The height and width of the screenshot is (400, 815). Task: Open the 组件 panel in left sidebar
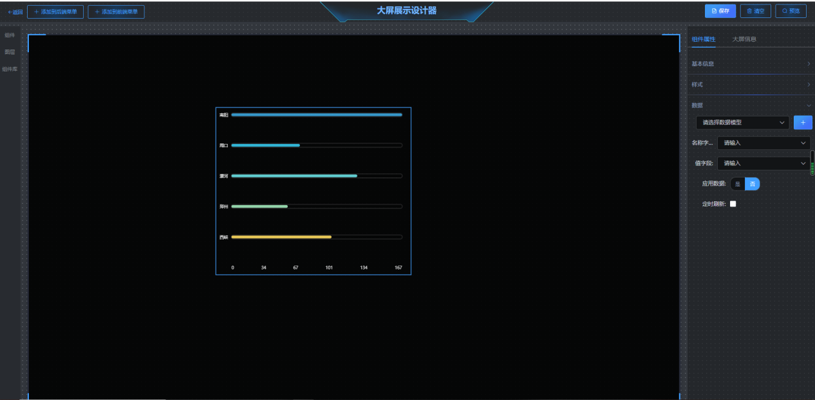click(10, 35)
